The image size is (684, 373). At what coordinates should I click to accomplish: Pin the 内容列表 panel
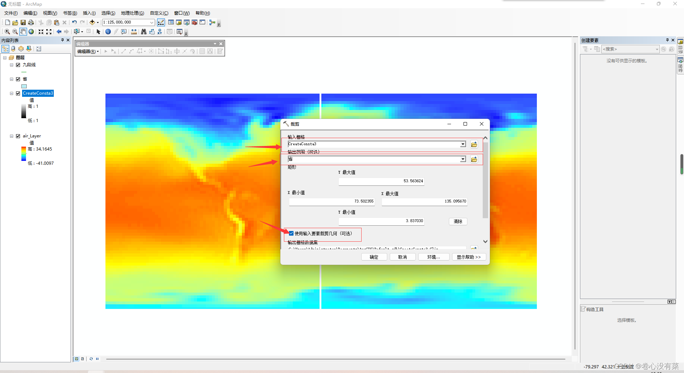click(x=62, y=40)
